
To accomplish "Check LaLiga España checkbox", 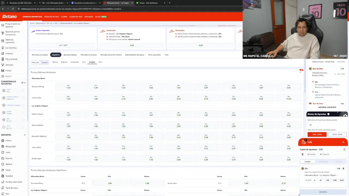I will point(23,112).
